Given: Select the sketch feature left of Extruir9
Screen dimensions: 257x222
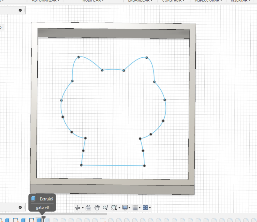Looking at the screenshot, I should tap(31, 220).
